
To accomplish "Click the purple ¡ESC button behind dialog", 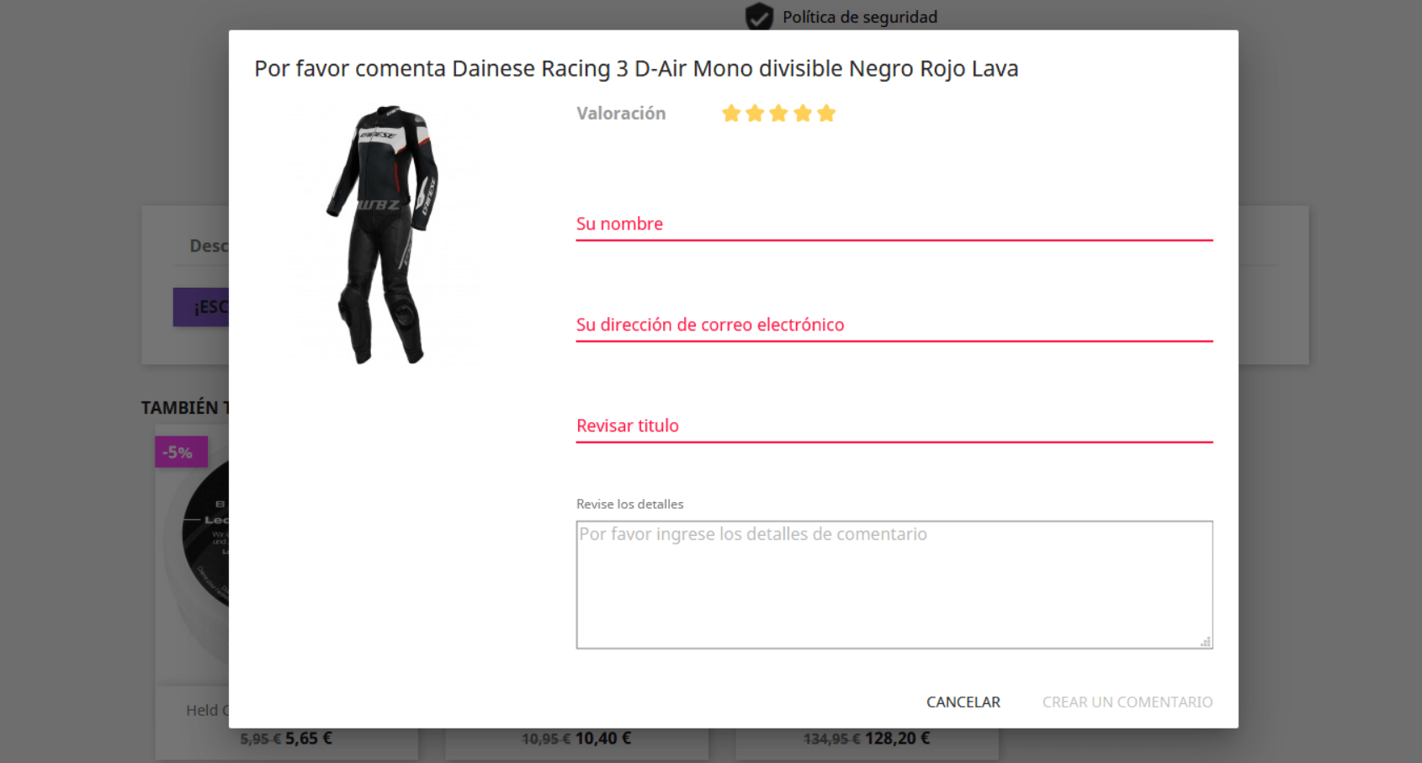I will point(201,307).
